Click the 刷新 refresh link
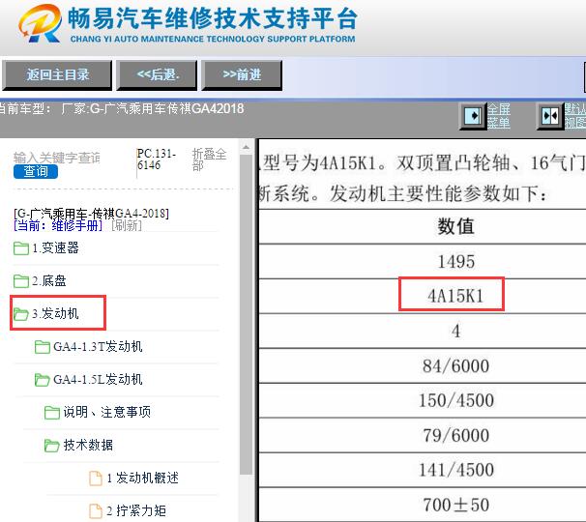Image resolution: width=586 pixels, height=522 pixels. point(127,225)
